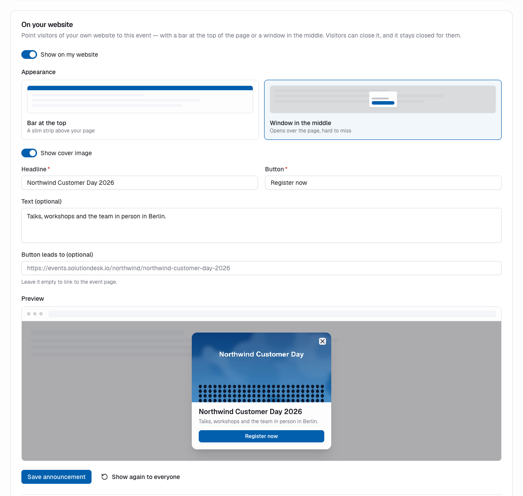Click the 'Point visitors of your own website' description
The width and height of the screenshot is (523, 496).
241,35
